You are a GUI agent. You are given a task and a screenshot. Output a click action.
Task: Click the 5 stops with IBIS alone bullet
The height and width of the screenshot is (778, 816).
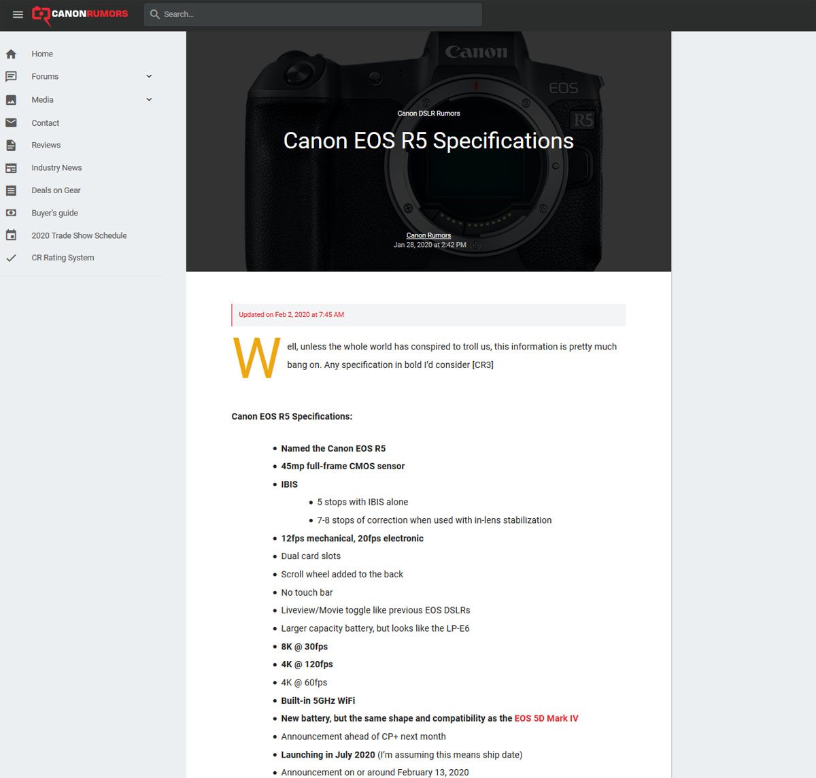tap(362, 502)
